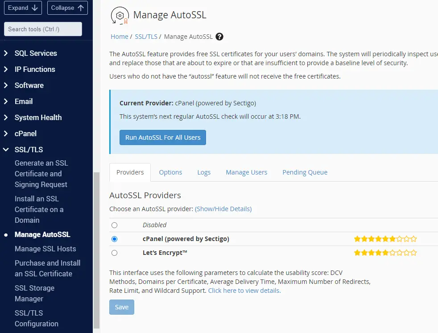Click Run AutoSSL For All Users
The image size is (438, 333).
162,137
